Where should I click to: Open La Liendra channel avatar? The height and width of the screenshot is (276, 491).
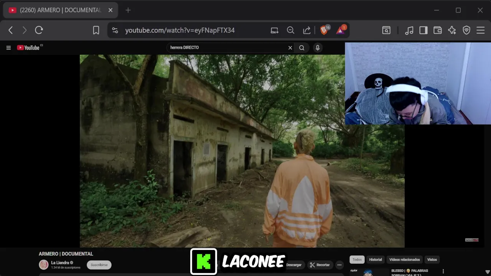tap(44, 264)
